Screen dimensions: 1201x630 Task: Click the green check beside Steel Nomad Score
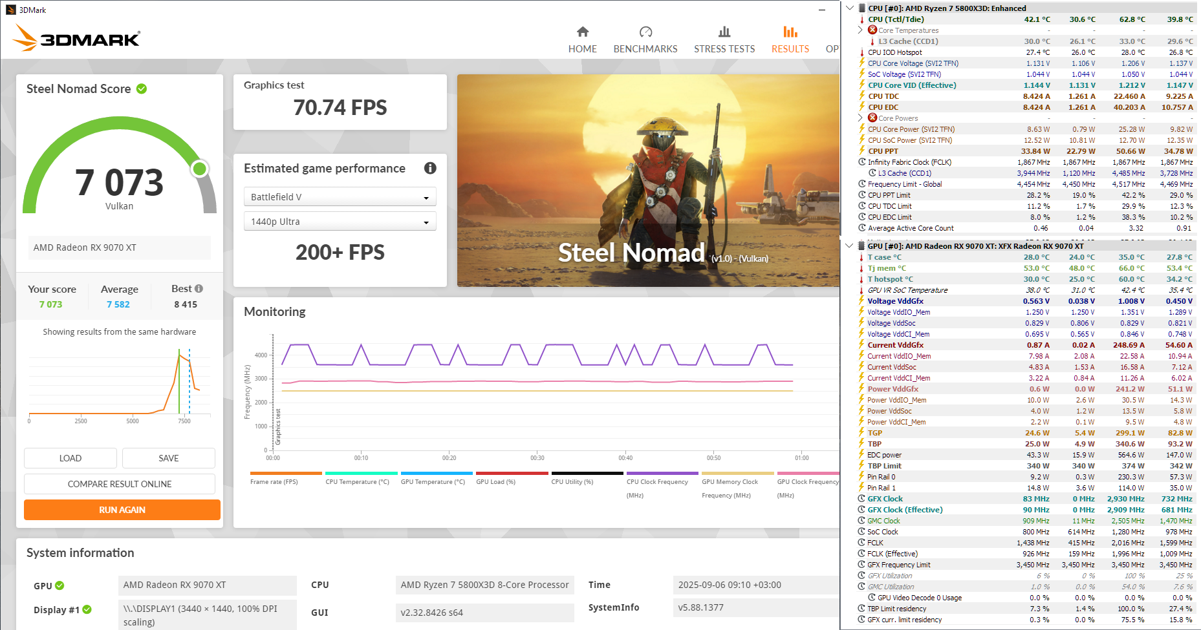pyautogui.click(x=142, y=89)
